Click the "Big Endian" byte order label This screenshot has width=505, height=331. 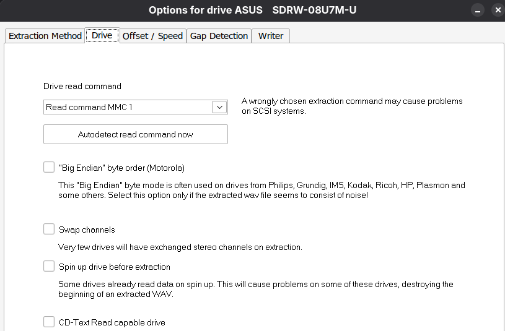click(121, 168)
